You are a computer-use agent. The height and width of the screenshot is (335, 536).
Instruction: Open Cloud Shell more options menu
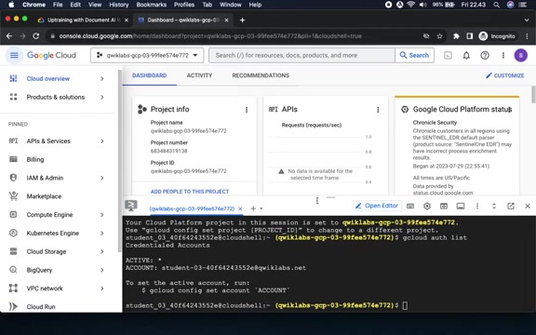pyautogui.click(x=477, y=206)
